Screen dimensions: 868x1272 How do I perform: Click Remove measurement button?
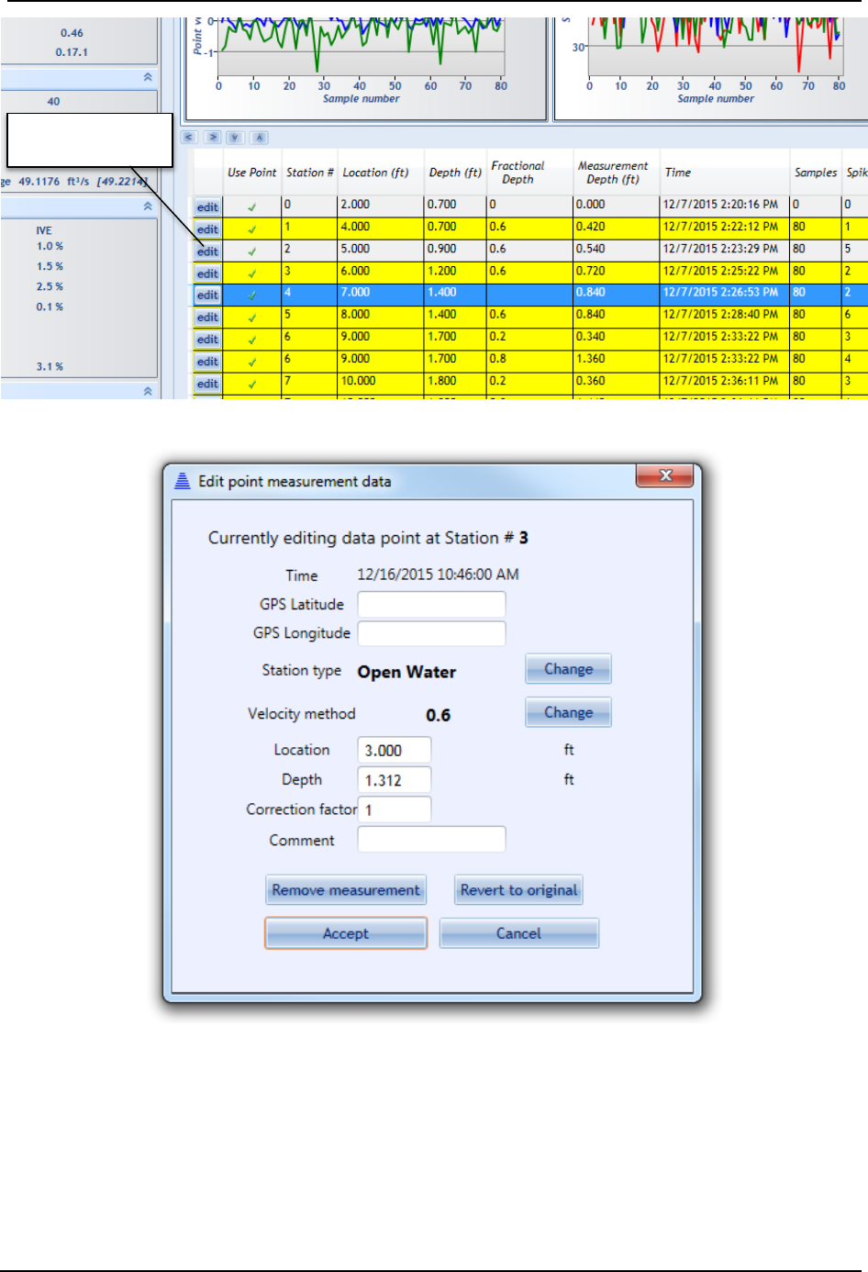point(346,890)
